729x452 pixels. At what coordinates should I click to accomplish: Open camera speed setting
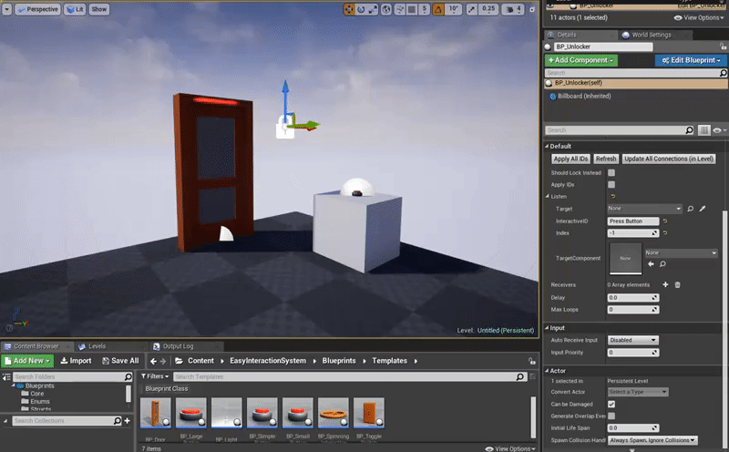(x=514, y=9)
